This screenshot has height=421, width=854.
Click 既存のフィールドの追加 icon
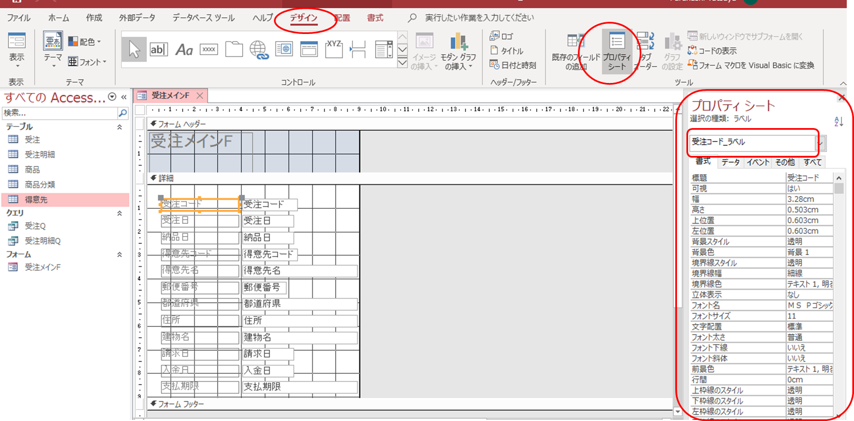pyautogui.click(x=576, y=52)
